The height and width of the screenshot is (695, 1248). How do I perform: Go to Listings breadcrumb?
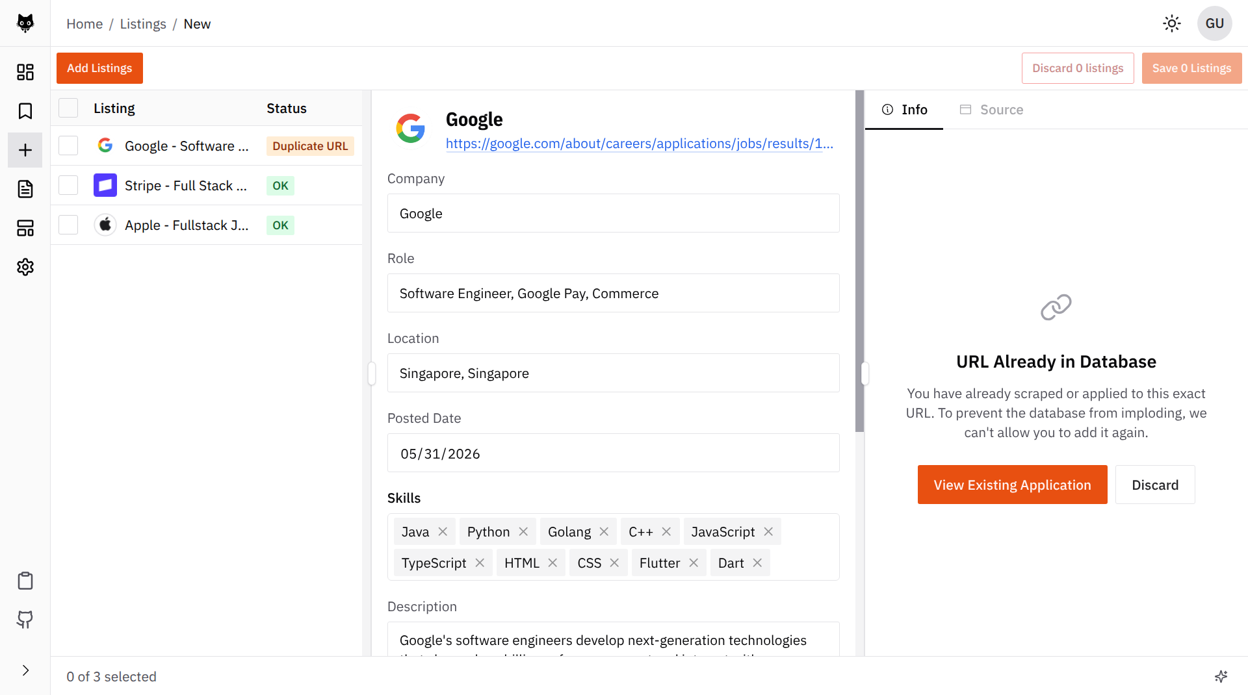pyautogui.click(x=143, y=24)
